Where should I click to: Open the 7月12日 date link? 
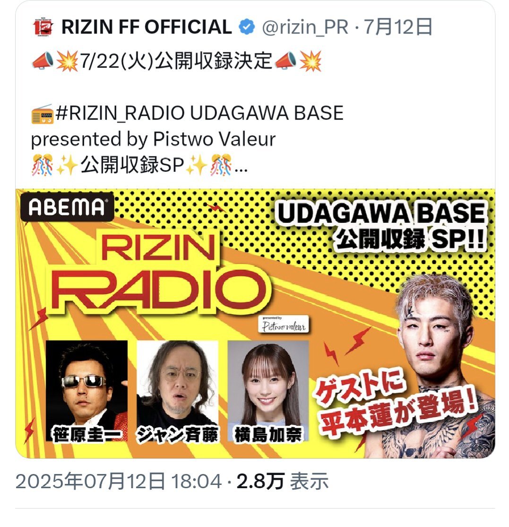click(x=398, y=27)
